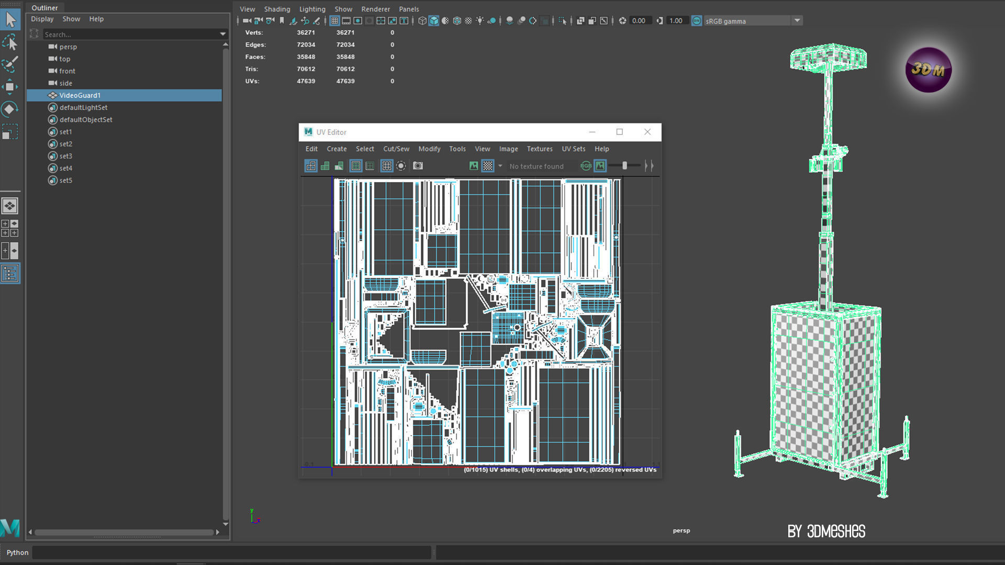Activate the Rotate tool in toolbox
1005x565 pixels.
(10, 109)
